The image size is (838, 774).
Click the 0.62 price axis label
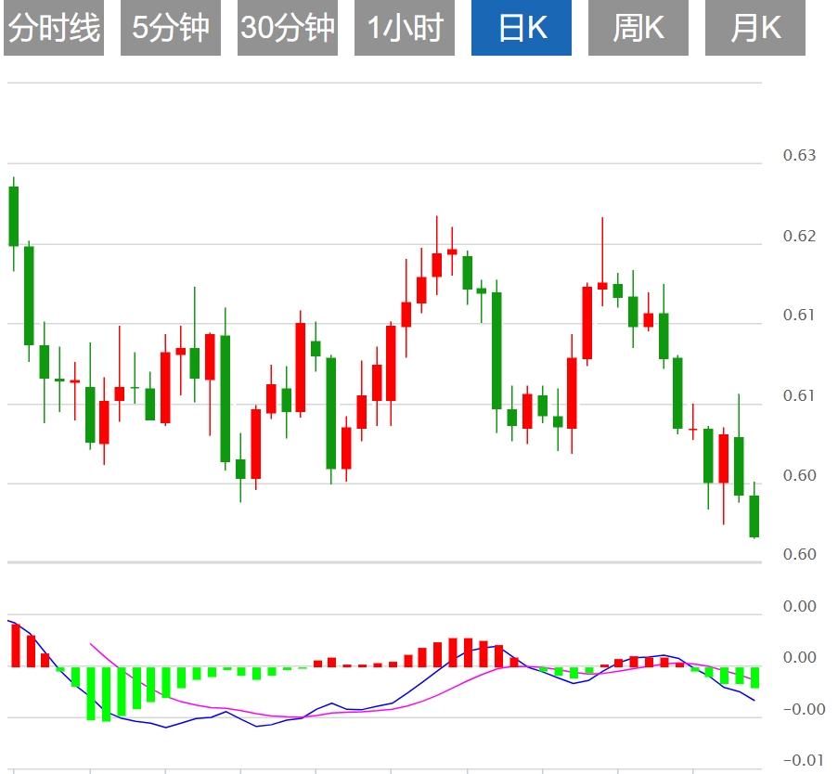click(799, 236)
